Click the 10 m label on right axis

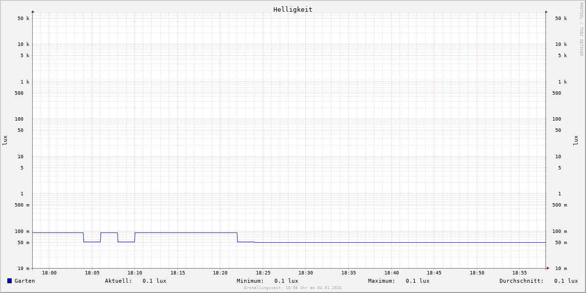tap(561, 269)
